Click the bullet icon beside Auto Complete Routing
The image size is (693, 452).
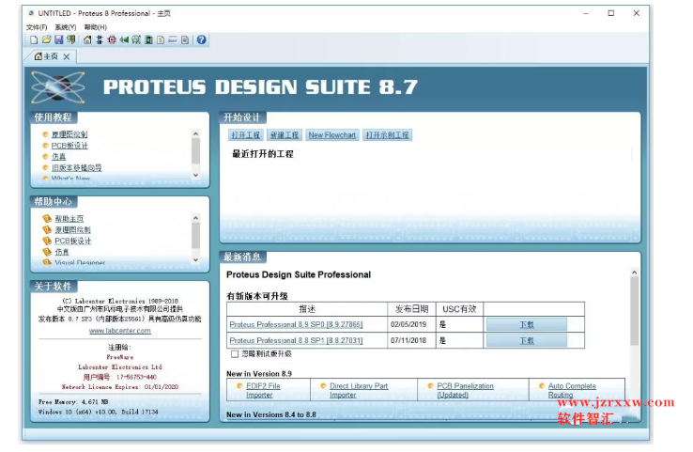pos(542,385)
